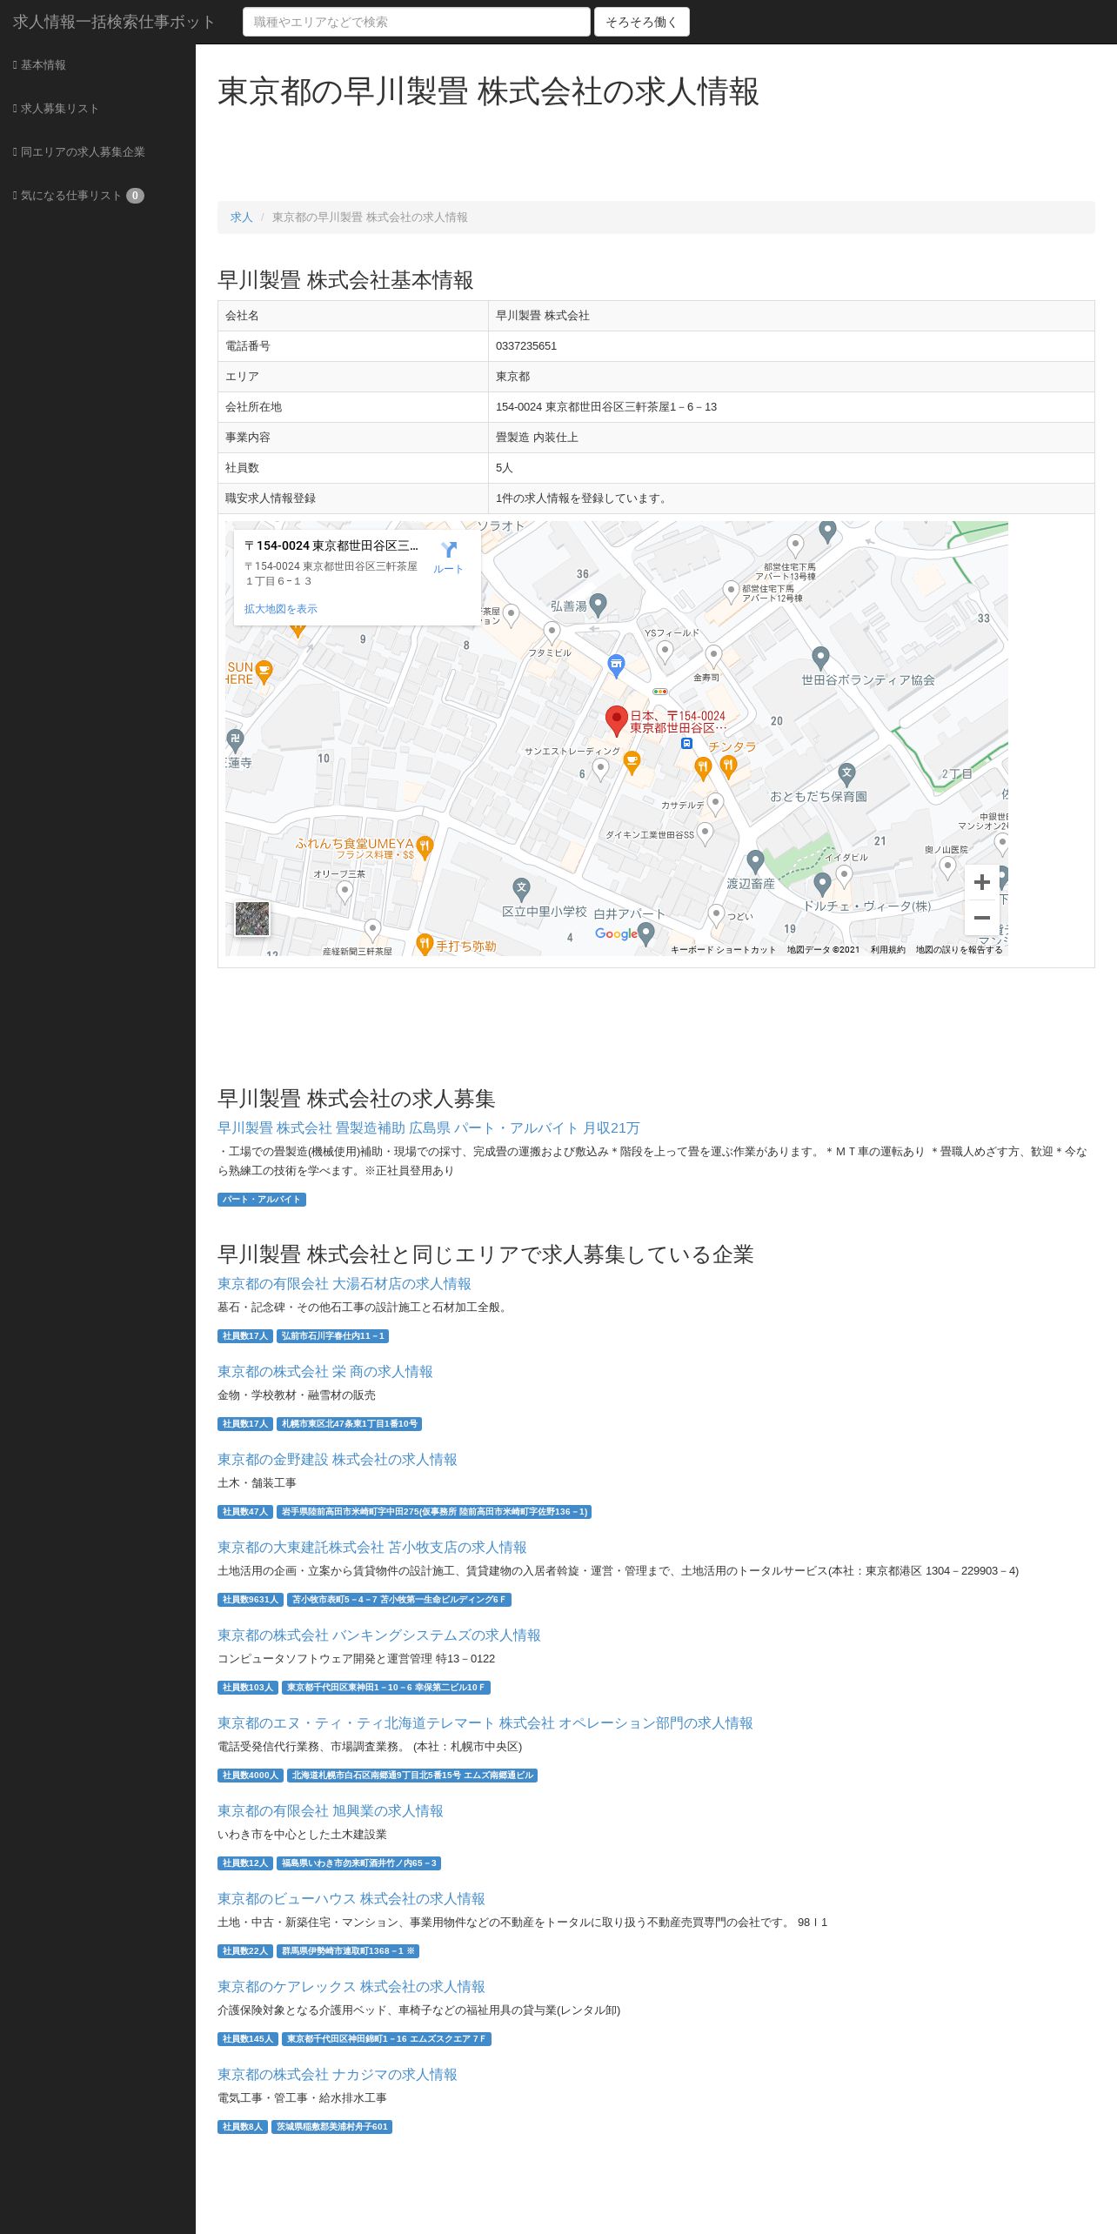
Task: Click the SUN HERE cafe marker
Action: tap(264, 672)
